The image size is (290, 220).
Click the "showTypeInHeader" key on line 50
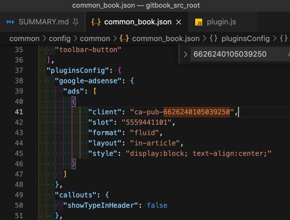(101, 206)
